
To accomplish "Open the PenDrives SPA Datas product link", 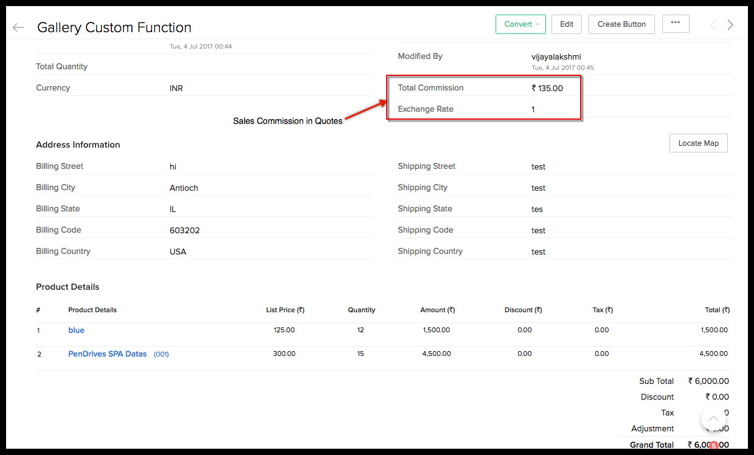I will tap(108, 354).
